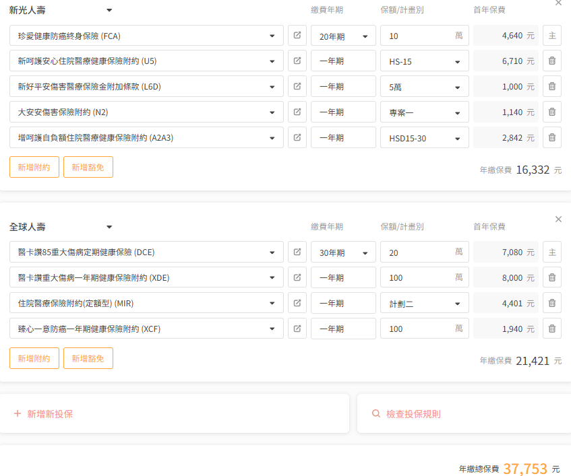Expand product selector 新呵護安心住院醫療健康保險附約 (U5)
The width and height of the screenshot is (571, 476).
(146, 61)
